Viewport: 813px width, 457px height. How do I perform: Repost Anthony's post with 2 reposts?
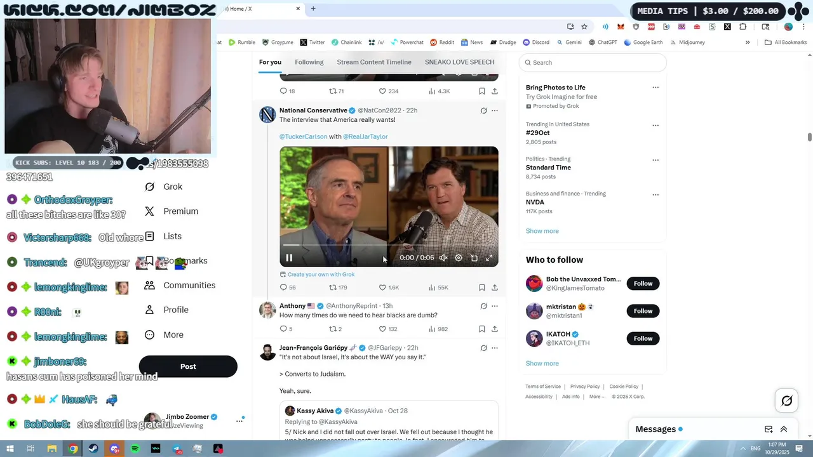335,329
